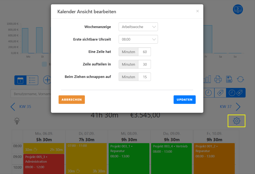Click the CSV export icon
Screen dimensions: 255x174
[x=229, y=79]
